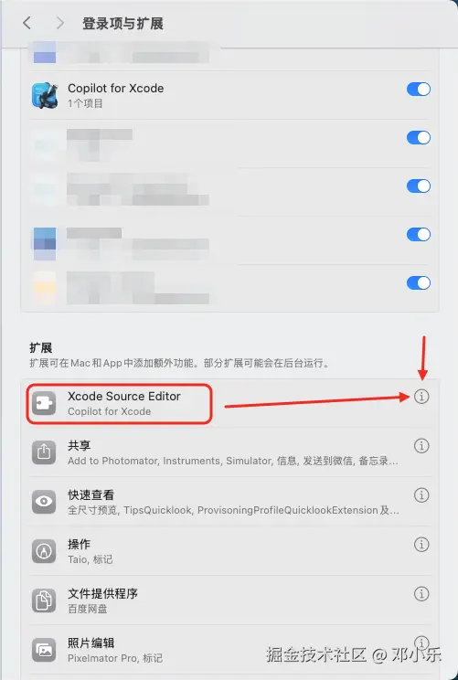Click the Xcode Source Editor puzzle icon
The width and height of the screenshot is (458, 680).
coord(44,403)
